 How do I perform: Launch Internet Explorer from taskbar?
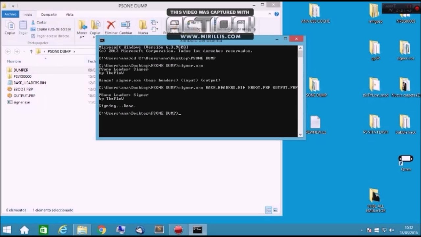(62, 230)
